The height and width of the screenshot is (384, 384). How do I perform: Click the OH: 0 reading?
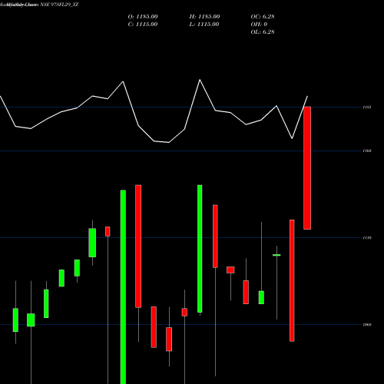(x=259, y=25)
